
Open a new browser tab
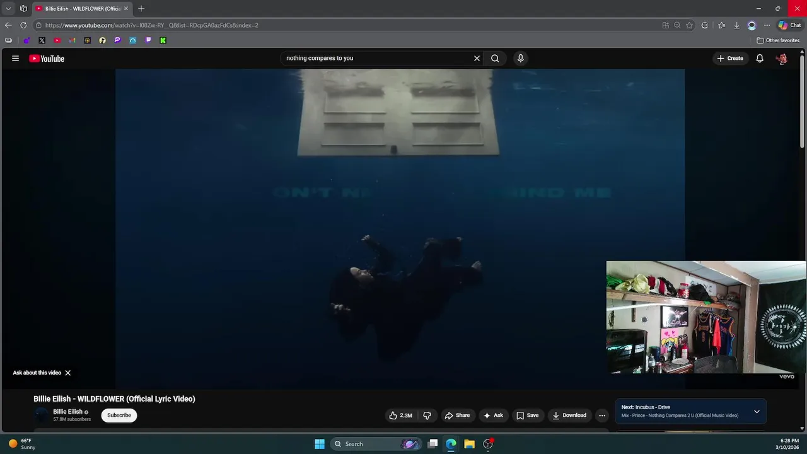coord(141,8)
